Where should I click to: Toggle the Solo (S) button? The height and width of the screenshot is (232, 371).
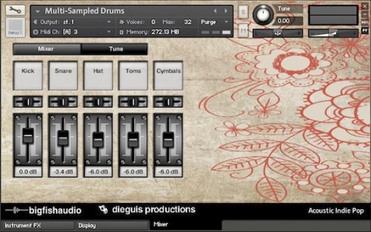243,12
